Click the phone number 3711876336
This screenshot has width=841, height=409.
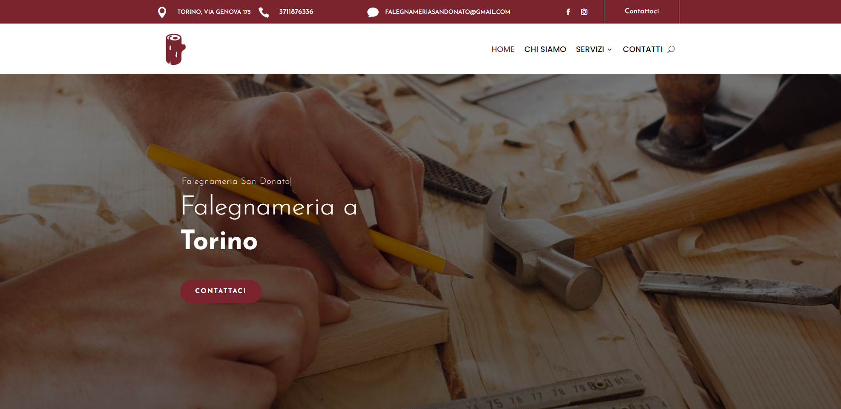point(296,12)
